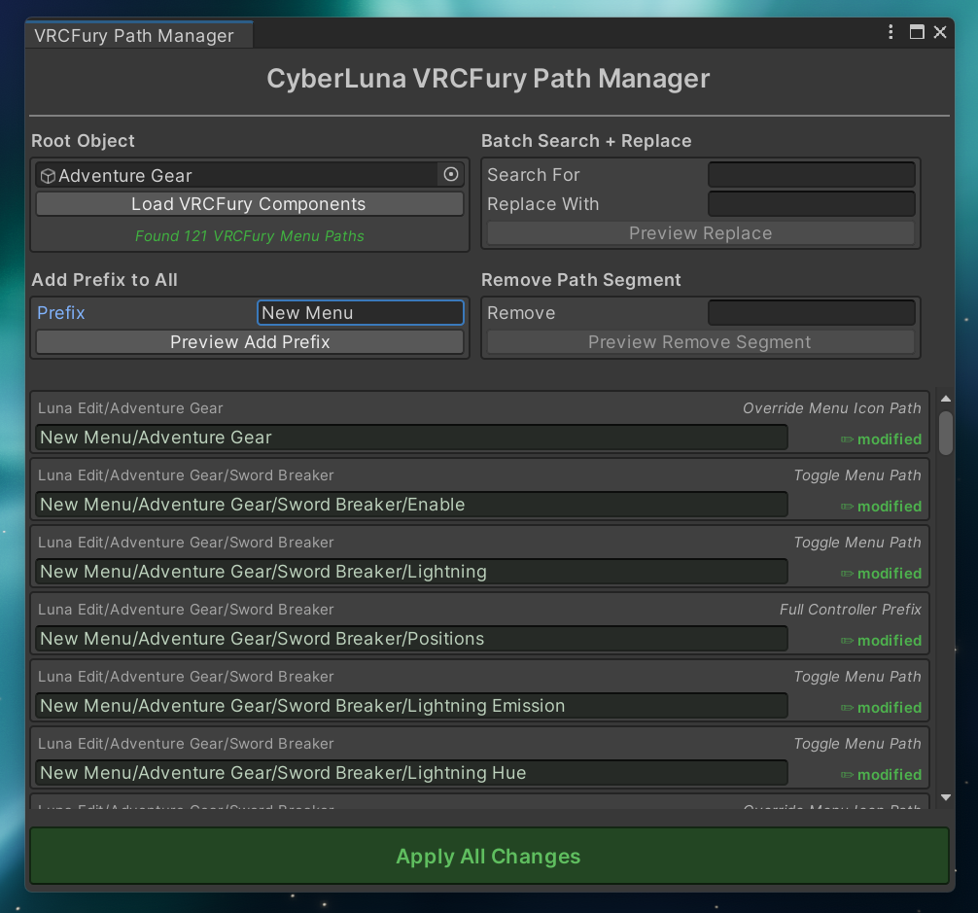The width and height of the screenshot is (978, 913).
Task: Open the window options kebab menu
Action: [891, 32]
